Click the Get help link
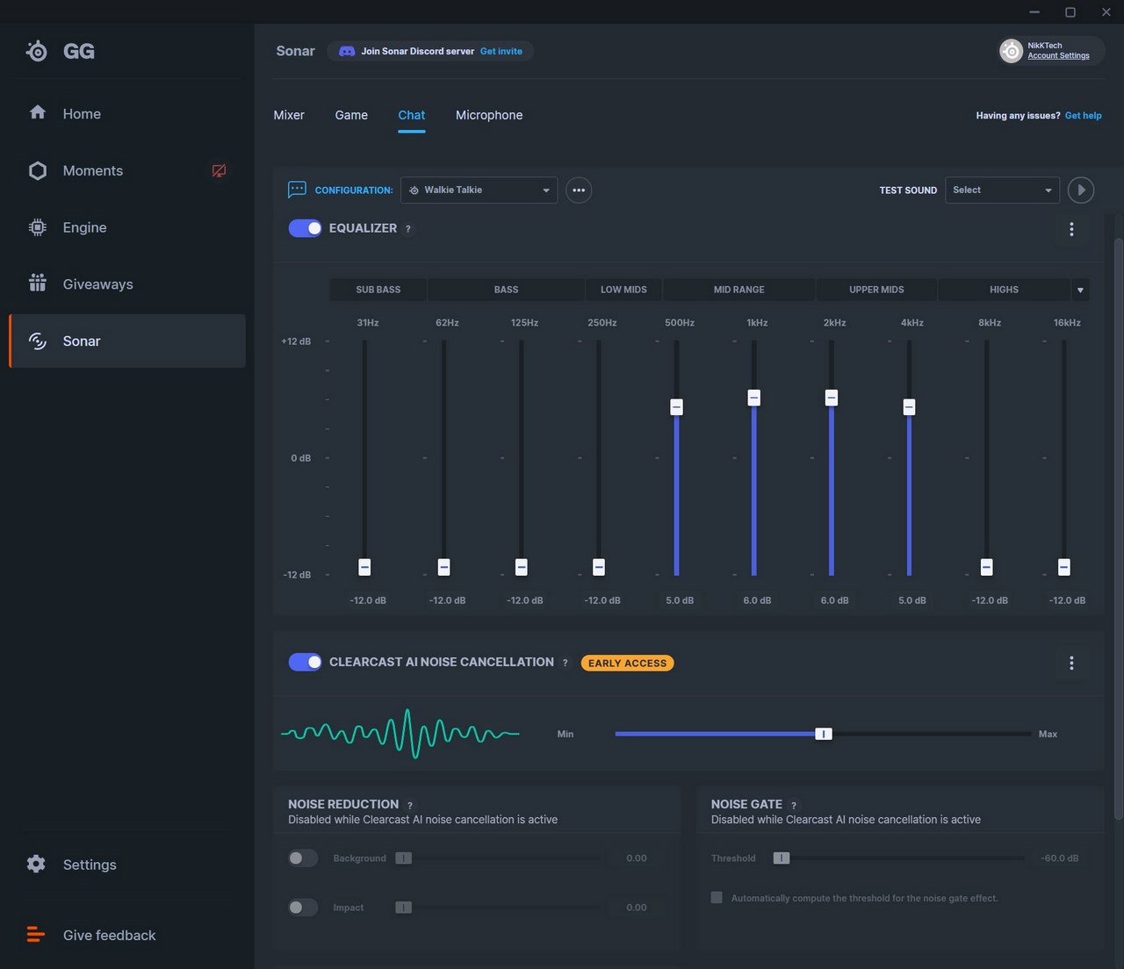 tap(1083, 116)
